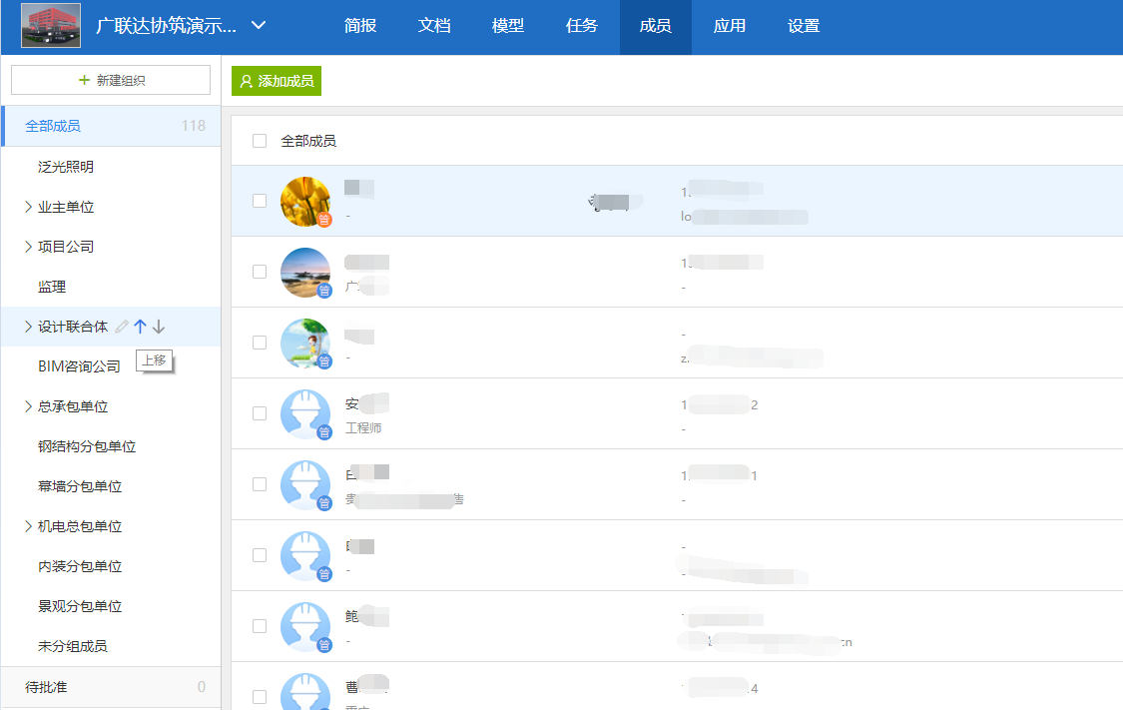
Task: Click the yellow tulip avatar of first member
Action: tap(305, 201)
